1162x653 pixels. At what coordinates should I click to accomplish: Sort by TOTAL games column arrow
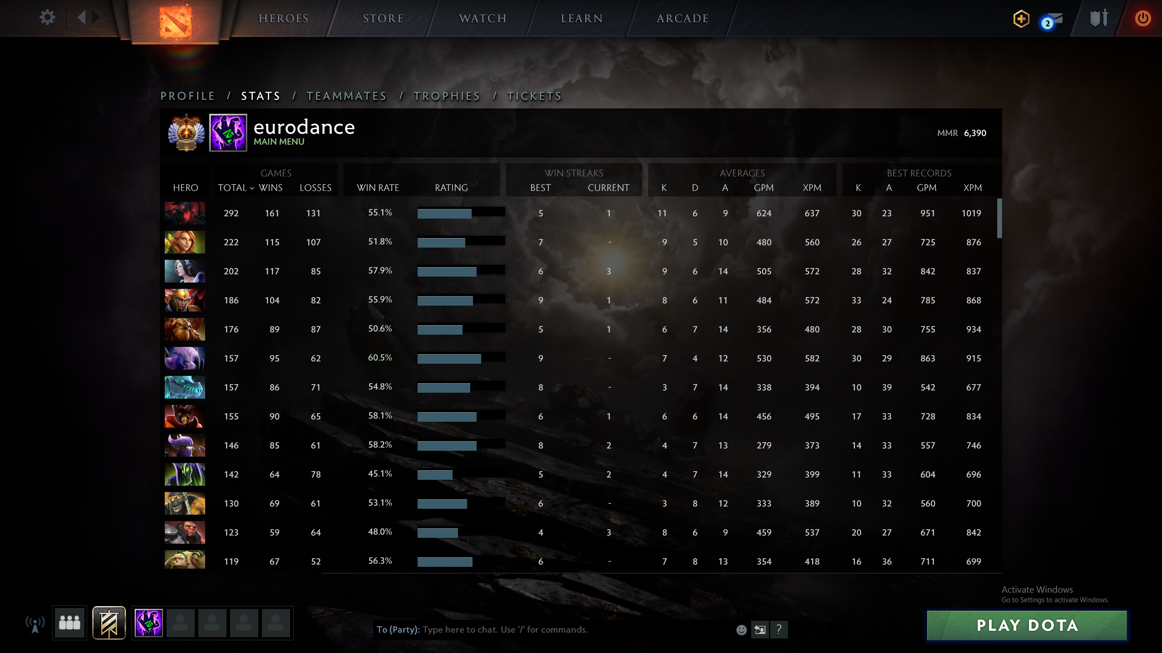pos(251,188)
